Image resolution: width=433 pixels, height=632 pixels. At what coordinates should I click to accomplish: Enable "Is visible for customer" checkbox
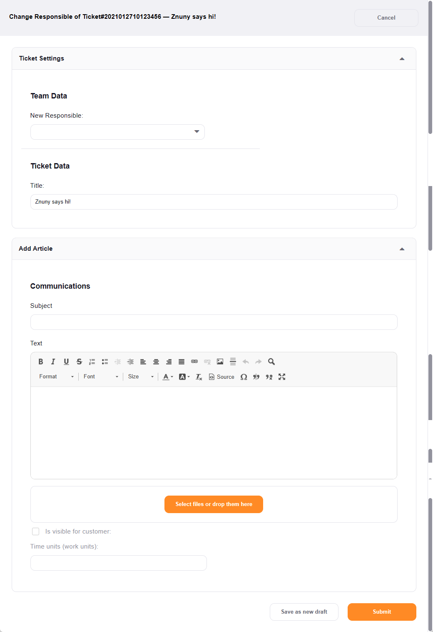pyautogui.click(x=36, y=531)
